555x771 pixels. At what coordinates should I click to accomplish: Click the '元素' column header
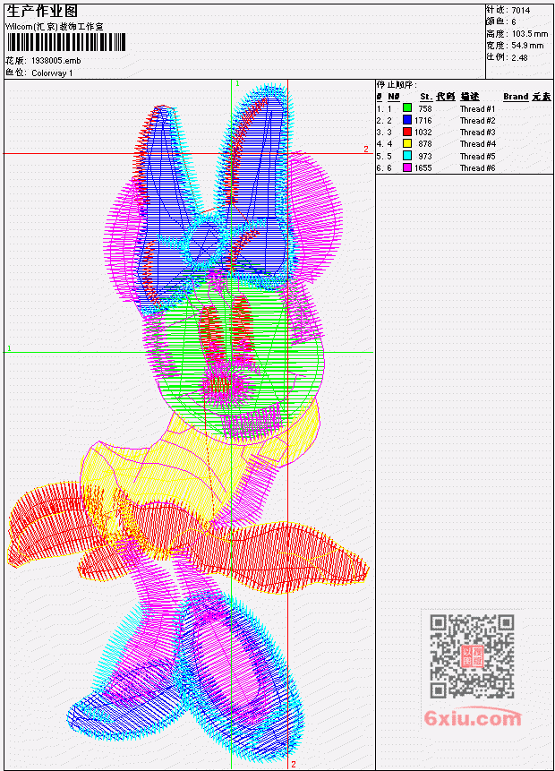pos(542,97)
